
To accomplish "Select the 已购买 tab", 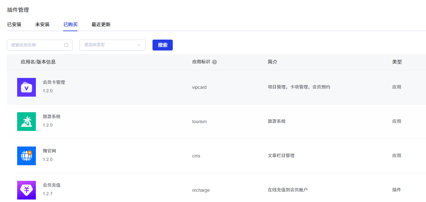I will (x=70, y=25).
